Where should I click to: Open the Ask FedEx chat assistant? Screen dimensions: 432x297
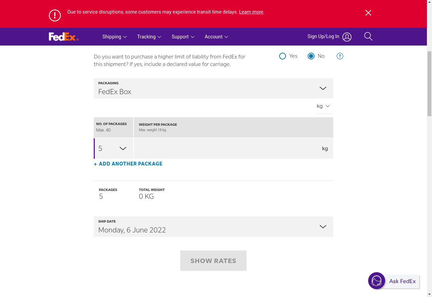coord(394,281)
